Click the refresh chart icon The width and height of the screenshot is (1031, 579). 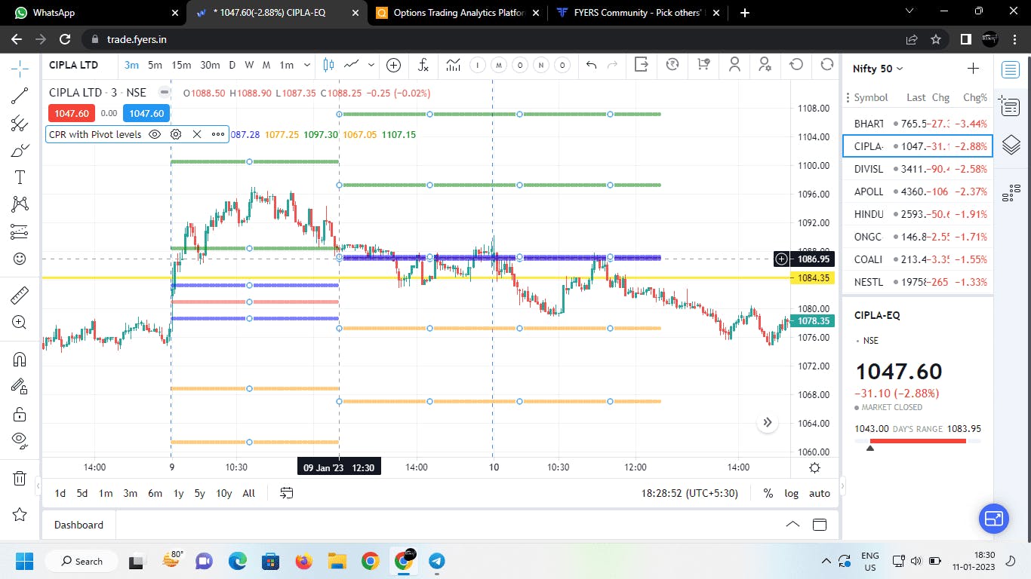(827, 65)
